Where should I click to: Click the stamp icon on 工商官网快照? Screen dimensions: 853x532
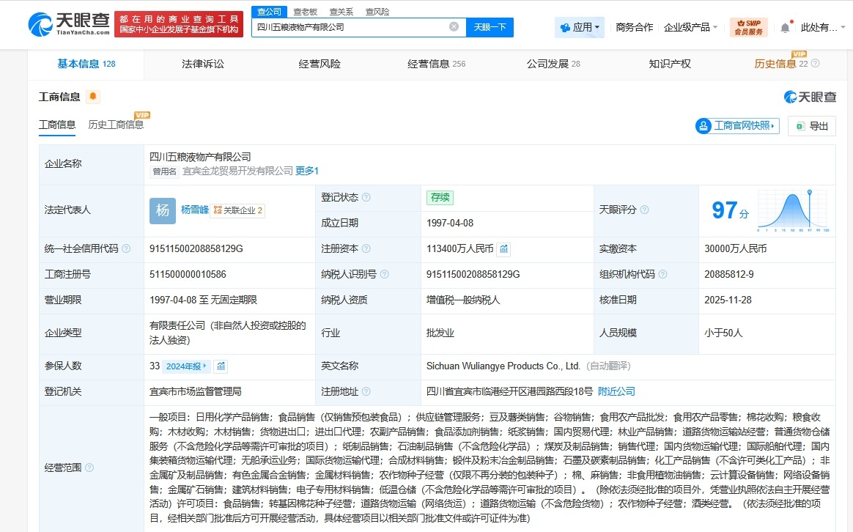(704, 125)
